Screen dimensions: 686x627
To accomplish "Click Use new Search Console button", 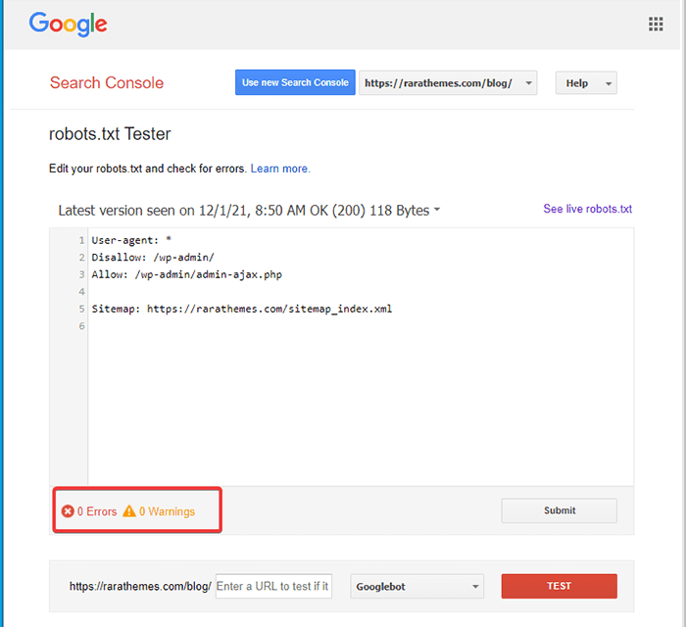I will click(295, 83).
